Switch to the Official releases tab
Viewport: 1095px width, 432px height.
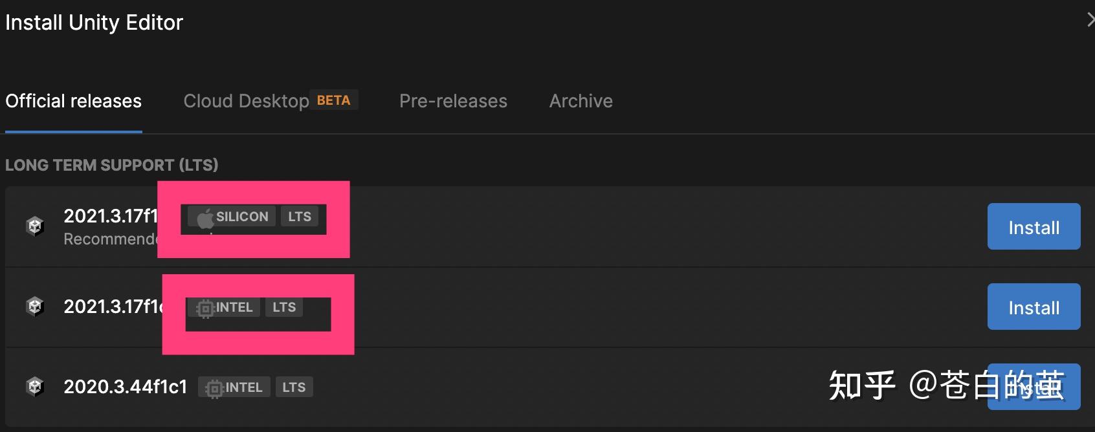tap(73, 101)
